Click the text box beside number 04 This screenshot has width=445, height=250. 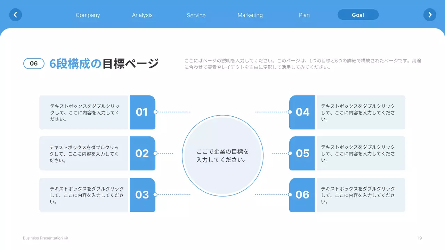point(361,112)
